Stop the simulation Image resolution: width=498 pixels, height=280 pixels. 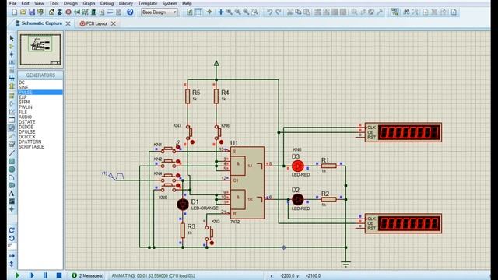[x=59, y=275]
